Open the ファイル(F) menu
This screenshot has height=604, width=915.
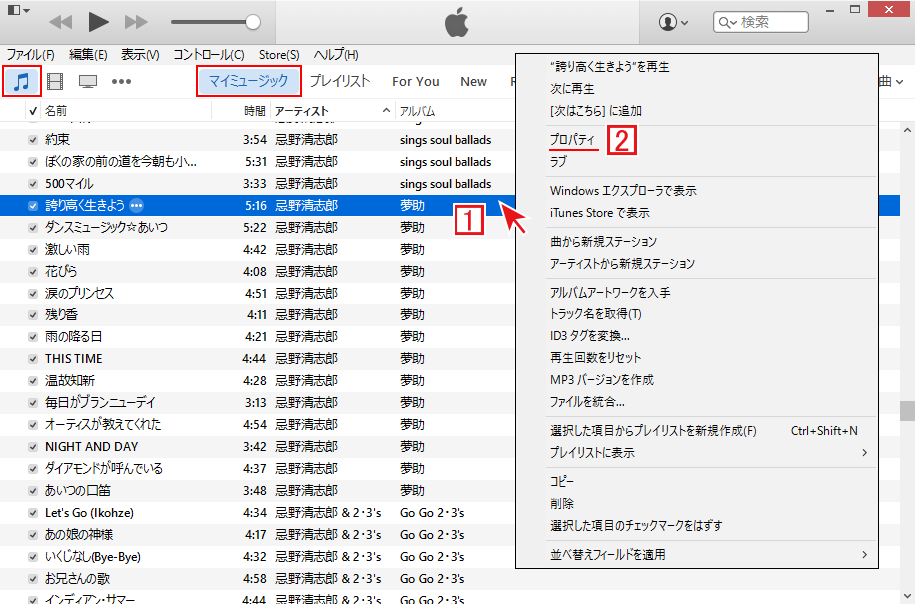(30, 55)
